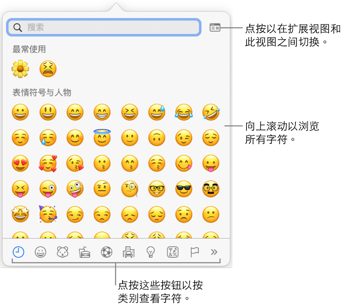Open the smileys and people category

pyautogui.click(x=40, y=252)
